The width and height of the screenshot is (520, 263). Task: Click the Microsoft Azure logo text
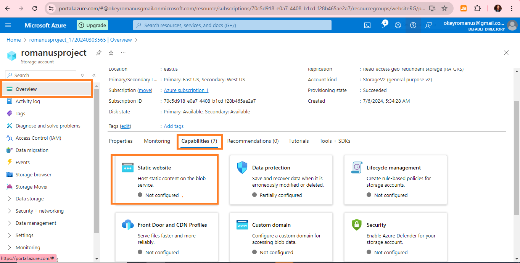pos(45,25)
